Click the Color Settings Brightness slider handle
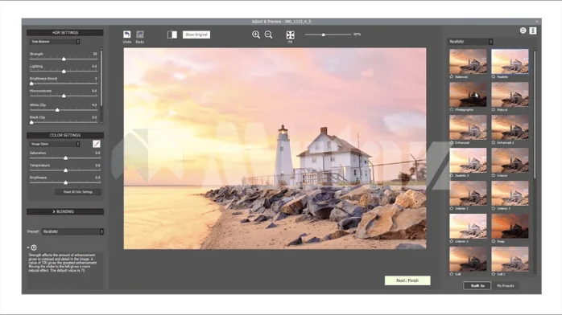The image size is (562, 315). [x=65, y=182]
